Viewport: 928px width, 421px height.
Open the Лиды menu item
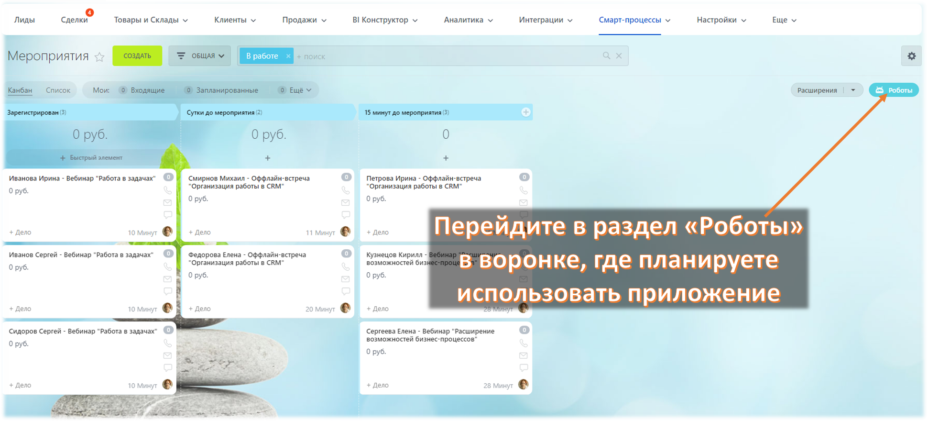[24, 20]
